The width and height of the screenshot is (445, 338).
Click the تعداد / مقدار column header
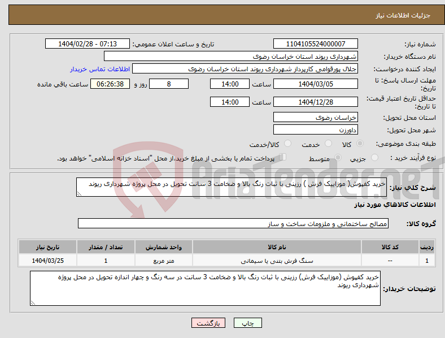click(x=106, y=247)
